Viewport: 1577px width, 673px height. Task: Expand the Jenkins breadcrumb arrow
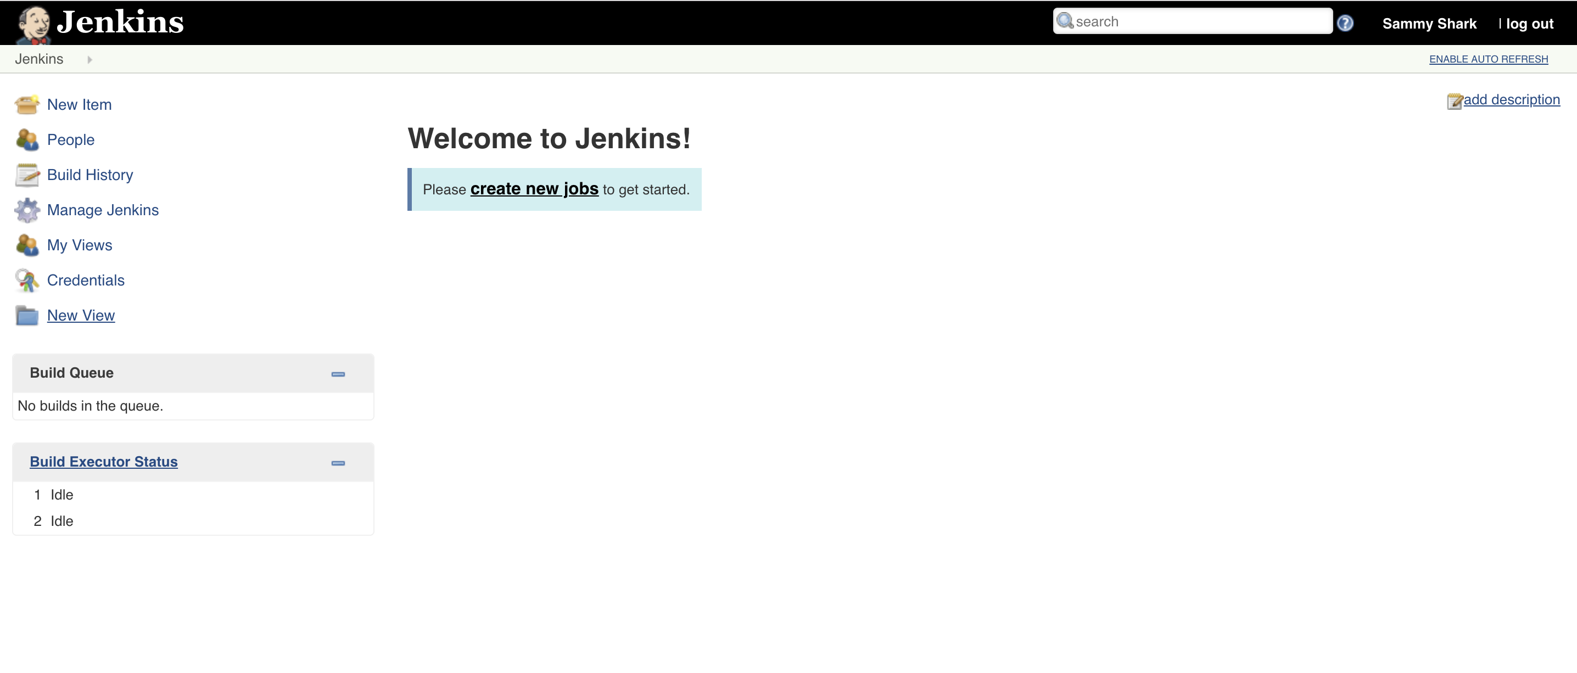(92, 59)
